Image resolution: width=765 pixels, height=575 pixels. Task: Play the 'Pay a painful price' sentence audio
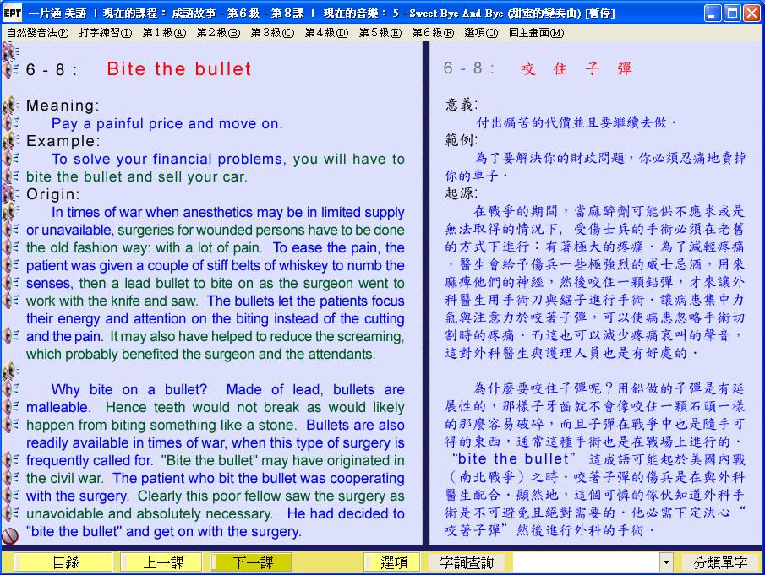(11, 123)
